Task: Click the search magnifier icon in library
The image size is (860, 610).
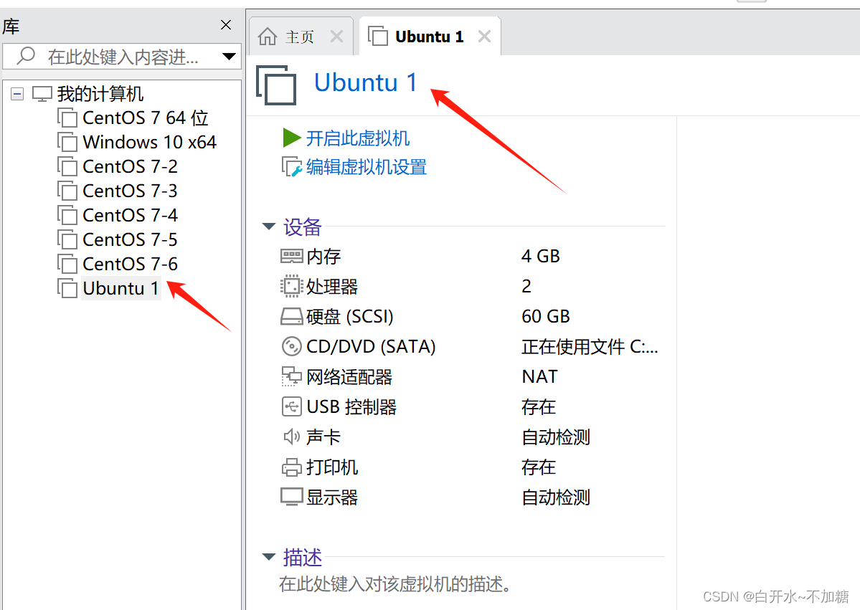Action: (x=26, y=55)
